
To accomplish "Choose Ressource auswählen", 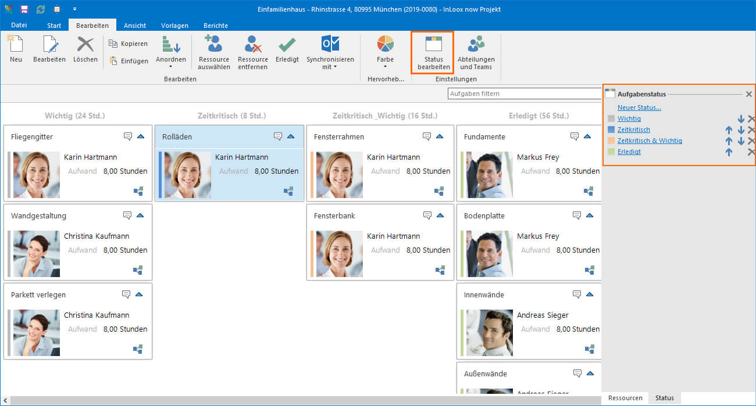I will tap(214, 53).
